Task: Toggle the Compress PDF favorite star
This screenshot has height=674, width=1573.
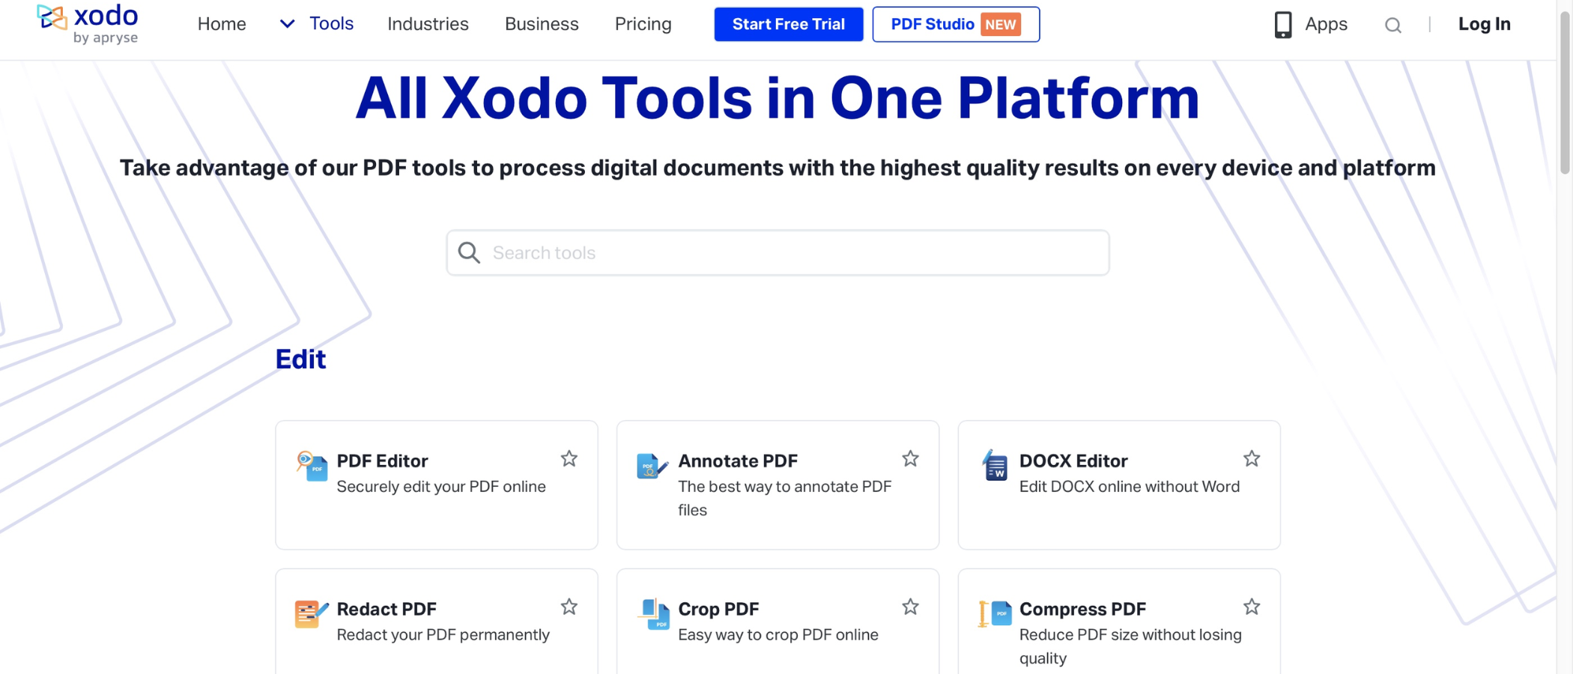Action: coord(1252,607)
